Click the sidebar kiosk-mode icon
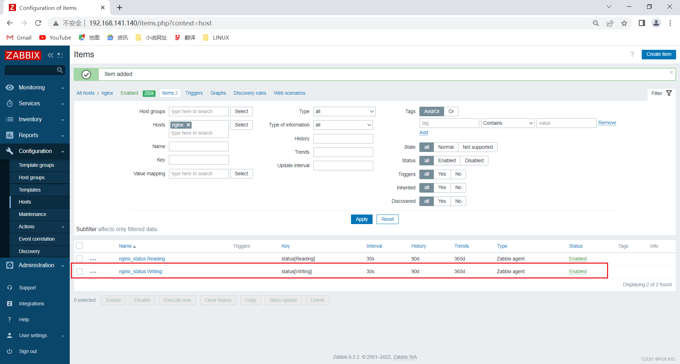This screenshot has width=680, height=364. point(60,55)
